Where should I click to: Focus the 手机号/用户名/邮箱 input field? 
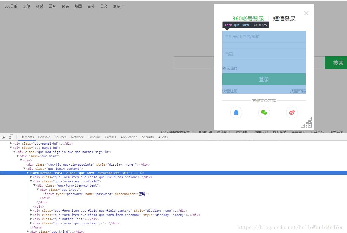pos(264,37)
